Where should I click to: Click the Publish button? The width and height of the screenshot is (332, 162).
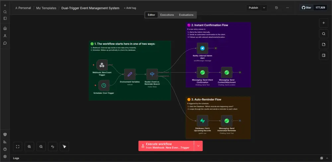click(253, 8)
